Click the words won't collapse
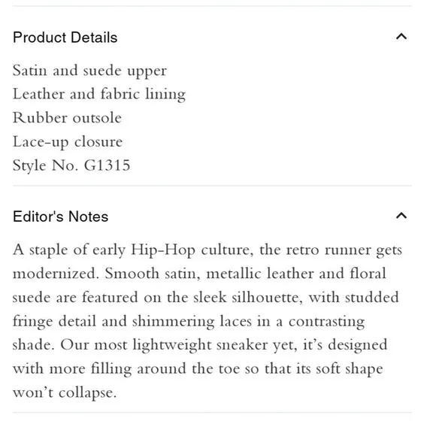 tap(65, 393)
